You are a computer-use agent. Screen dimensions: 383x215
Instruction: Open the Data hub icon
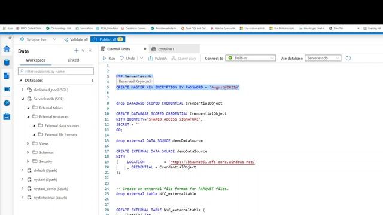click(7, 62)
